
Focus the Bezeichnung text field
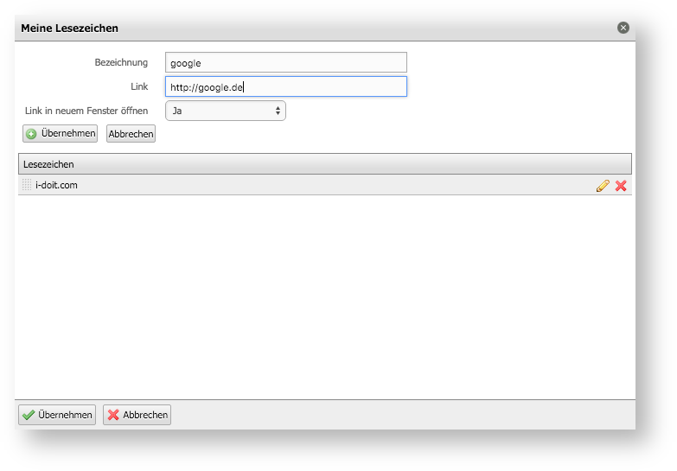point(286,62)
